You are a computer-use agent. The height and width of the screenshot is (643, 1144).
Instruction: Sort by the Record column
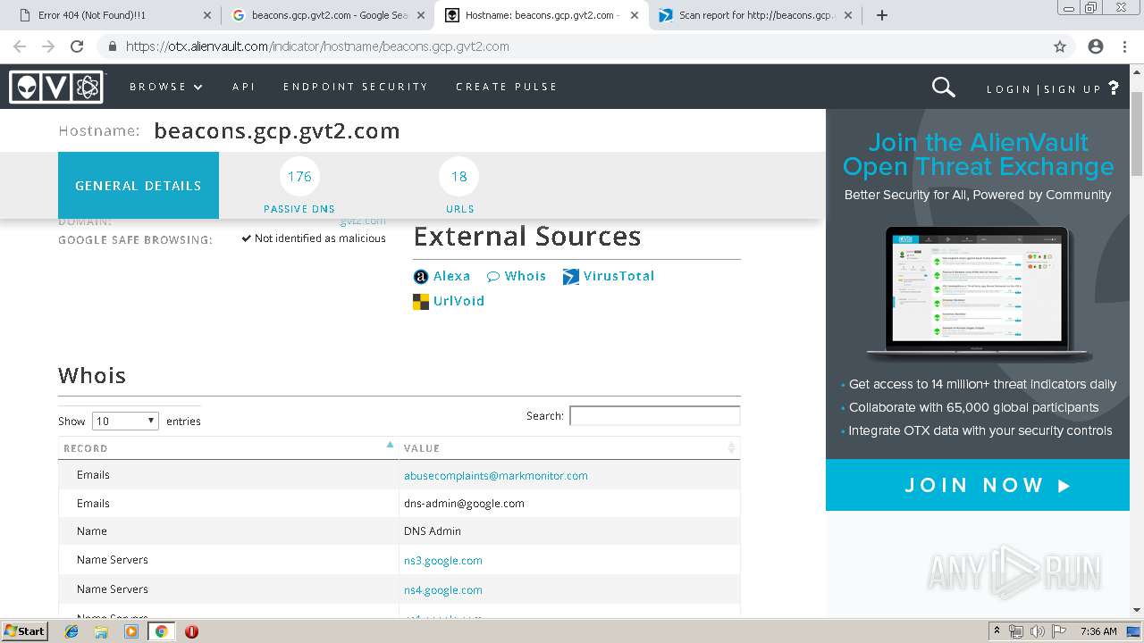pos(229,448)
